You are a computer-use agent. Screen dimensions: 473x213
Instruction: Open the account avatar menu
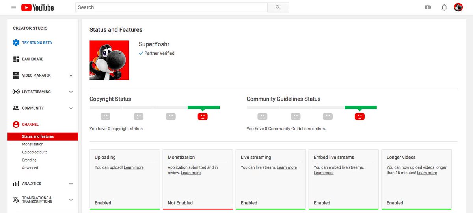[x=458, y=7]
